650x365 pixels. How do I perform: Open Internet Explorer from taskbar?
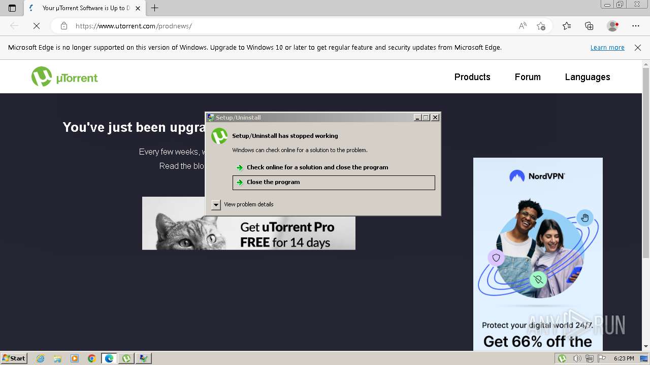[x=41, y=358]
